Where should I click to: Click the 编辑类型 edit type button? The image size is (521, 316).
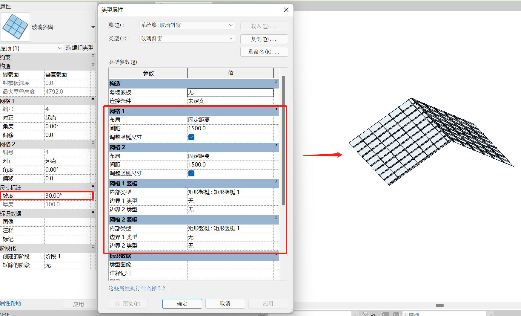(80, 48)
